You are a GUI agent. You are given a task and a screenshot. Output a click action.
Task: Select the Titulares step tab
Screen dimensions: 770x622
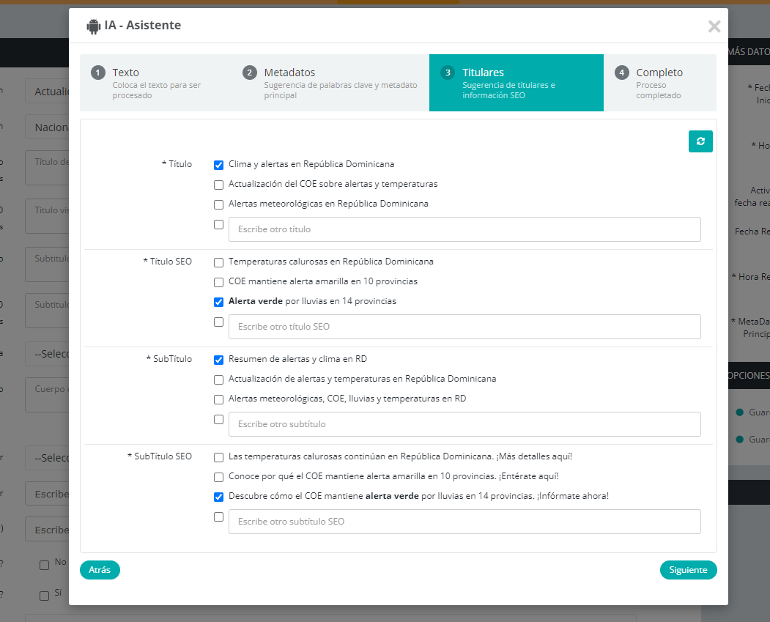[516, 83]
